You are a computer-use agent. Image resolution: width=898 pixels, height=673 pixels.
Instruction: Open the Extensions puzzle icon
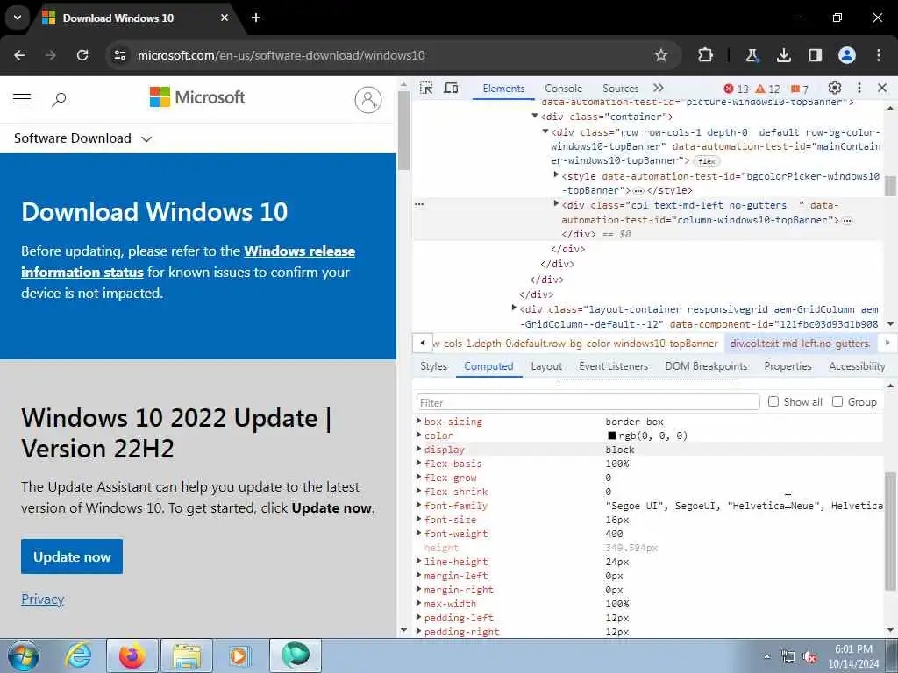point(706,55)
